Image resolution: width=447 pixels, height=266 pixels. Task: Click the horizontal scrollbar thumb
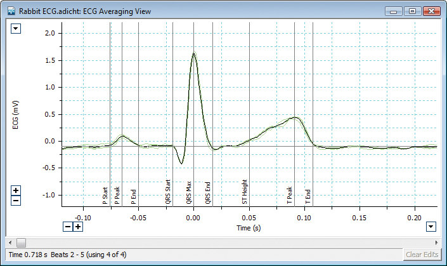[21, 242]
